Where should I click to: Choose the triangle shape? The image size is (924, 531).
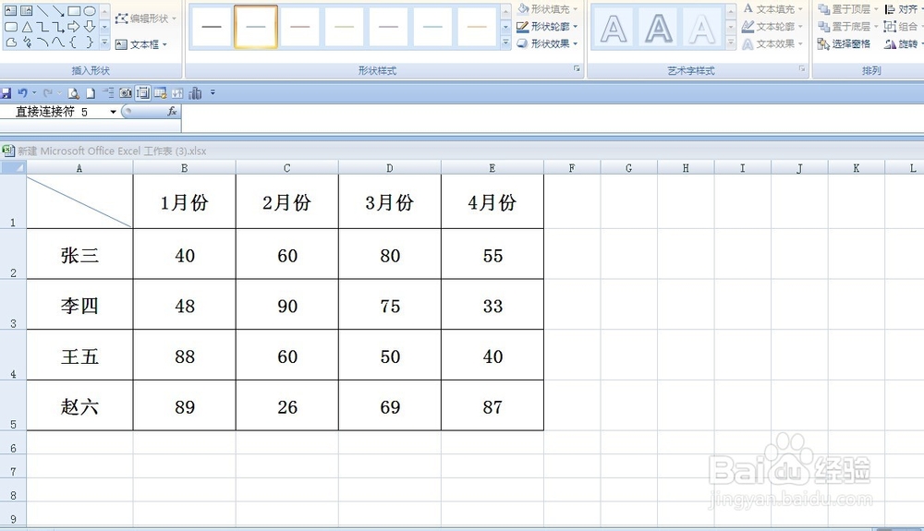[27, 27]
